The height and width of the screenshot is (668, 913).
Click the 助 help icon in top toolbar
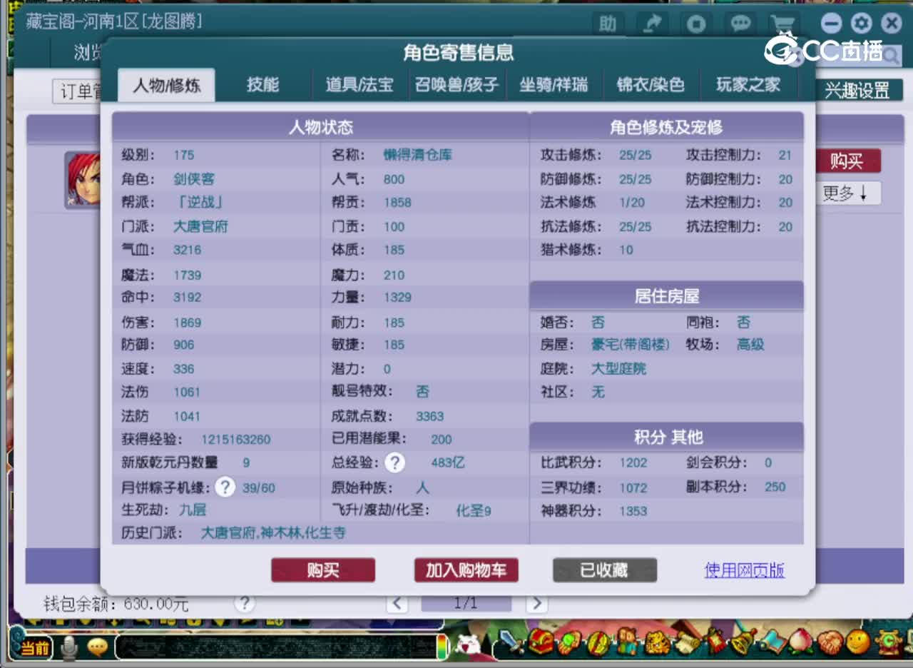point(608,24)
